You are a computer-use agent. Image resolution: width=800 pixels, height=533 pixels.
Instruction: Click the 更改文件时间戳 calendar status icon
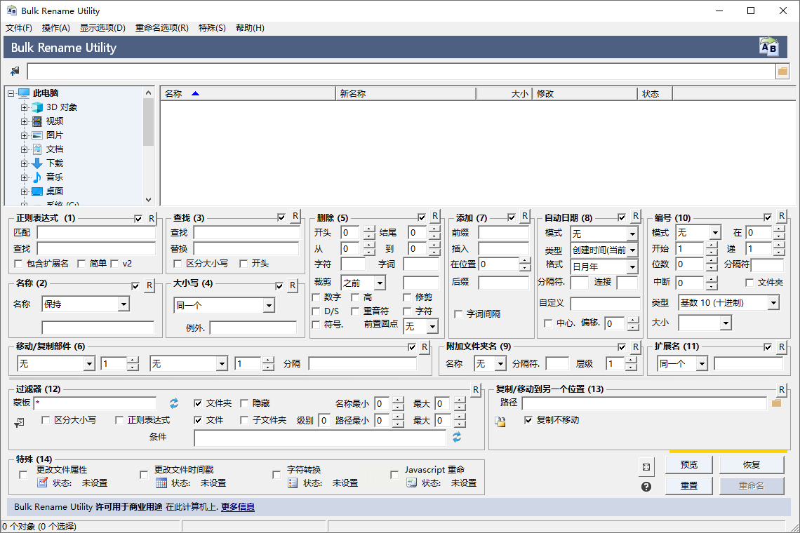pos(161,483)
